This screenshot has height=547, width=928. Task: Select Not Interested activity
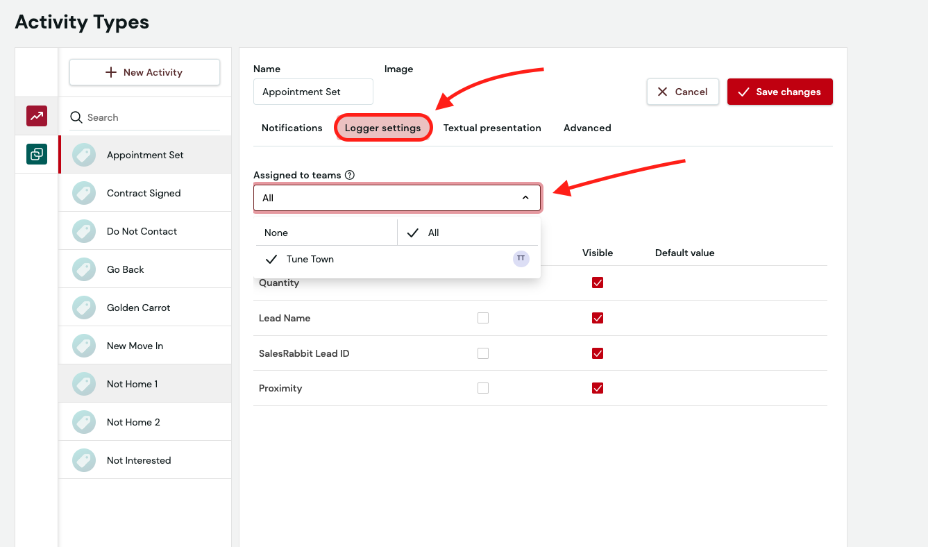(145, 460)
